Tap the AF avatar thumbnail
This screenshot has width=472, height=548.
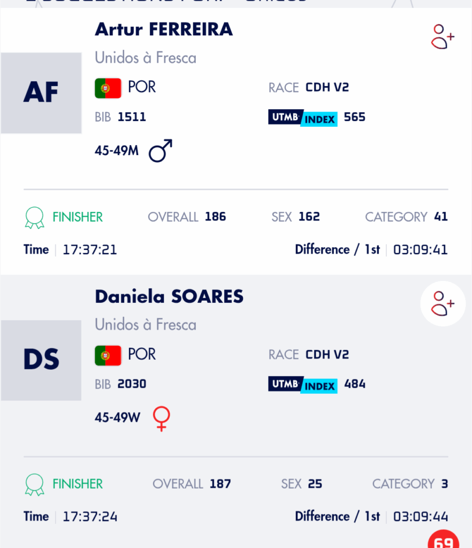point(41,93)
